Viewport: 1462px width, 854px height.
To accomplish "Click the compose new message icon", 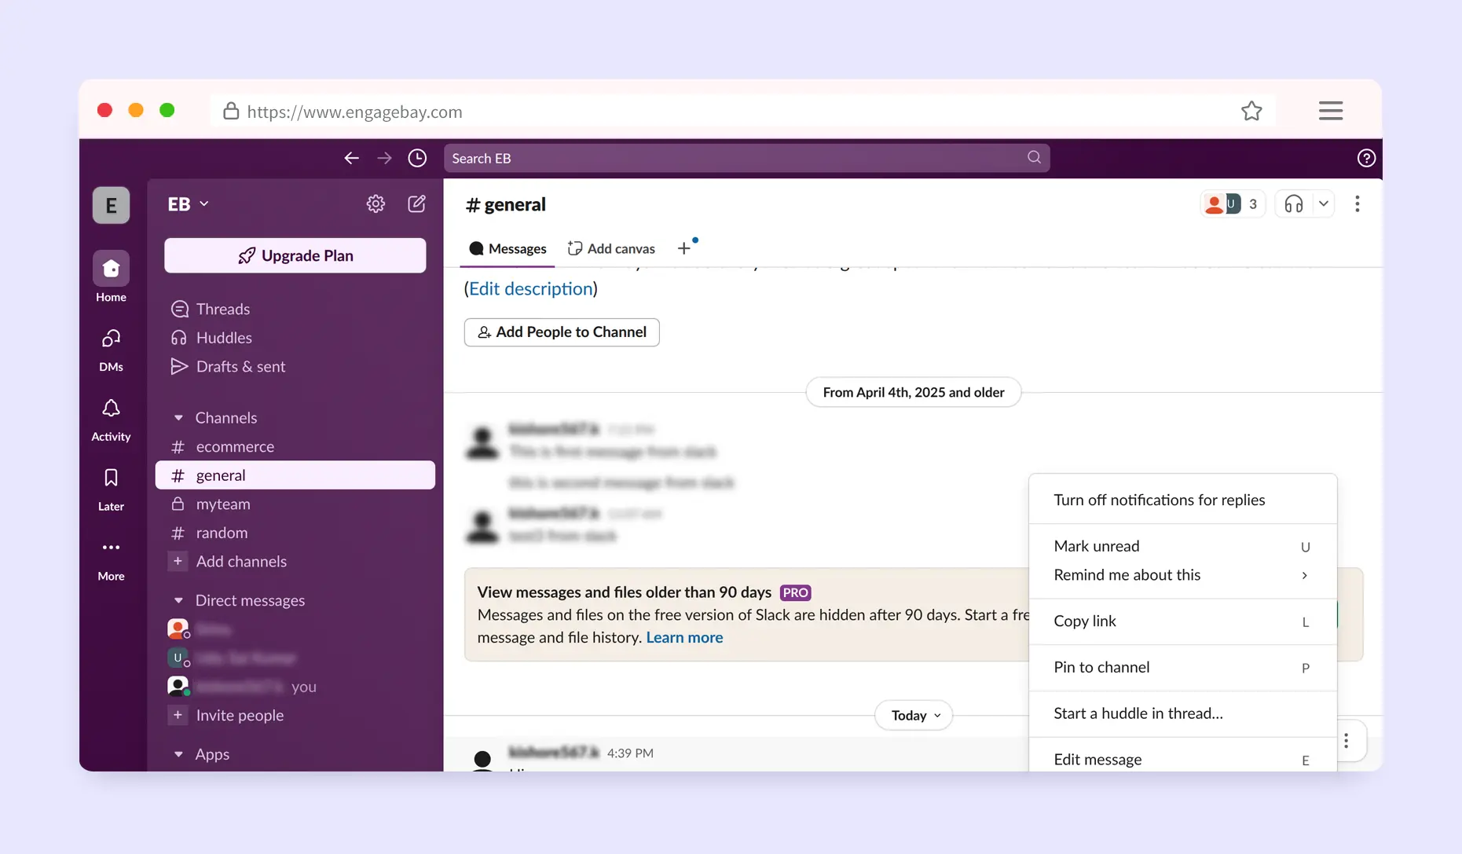I will point(416,204).
